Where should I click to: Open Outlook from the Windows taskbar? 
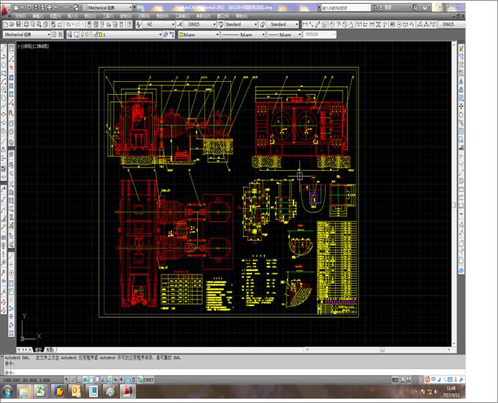75,391
